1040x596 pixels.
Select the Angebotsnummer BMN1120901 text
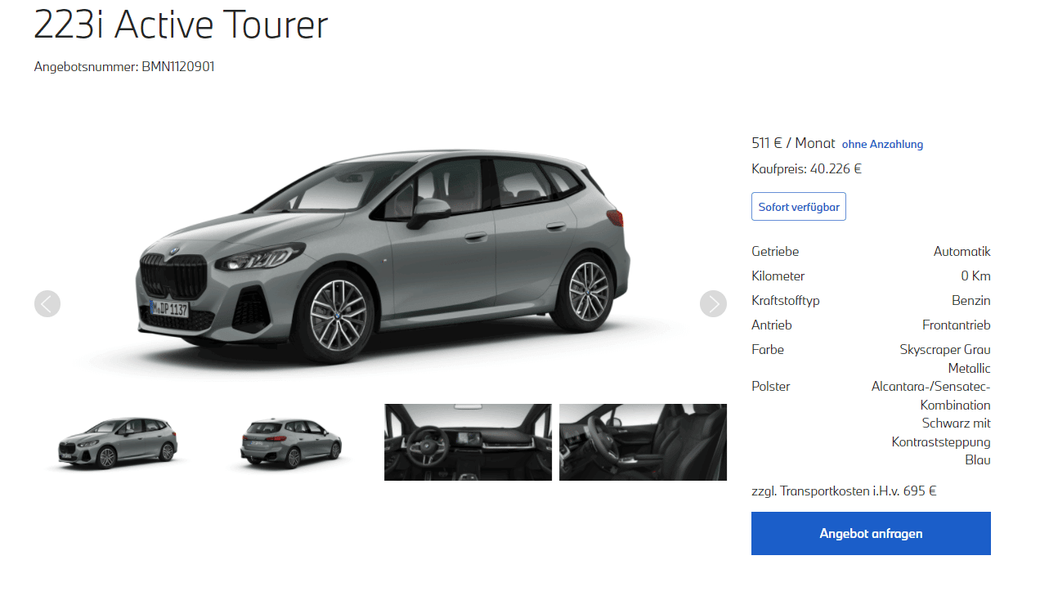click(x=124, y=67)
